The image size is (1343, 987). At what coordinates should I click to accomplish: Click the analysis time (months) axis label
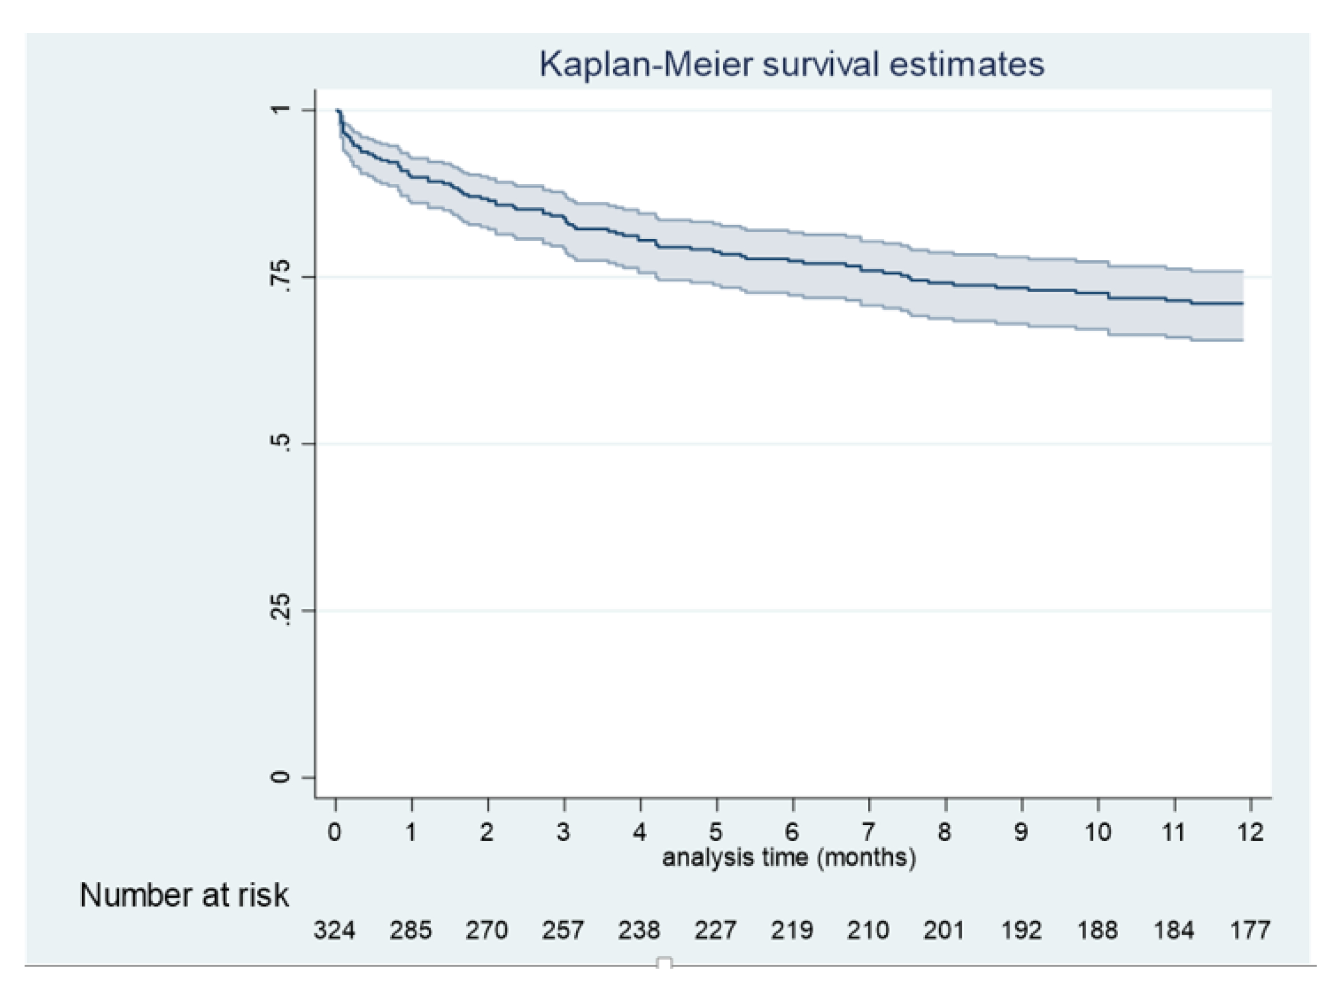pyautogui.click(x=789, y=857)
